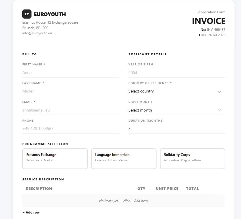Viewport: 241px width, 219px height.
Task: Click the Application Form label
Action: pyautogui.click(x=212, y=12)
